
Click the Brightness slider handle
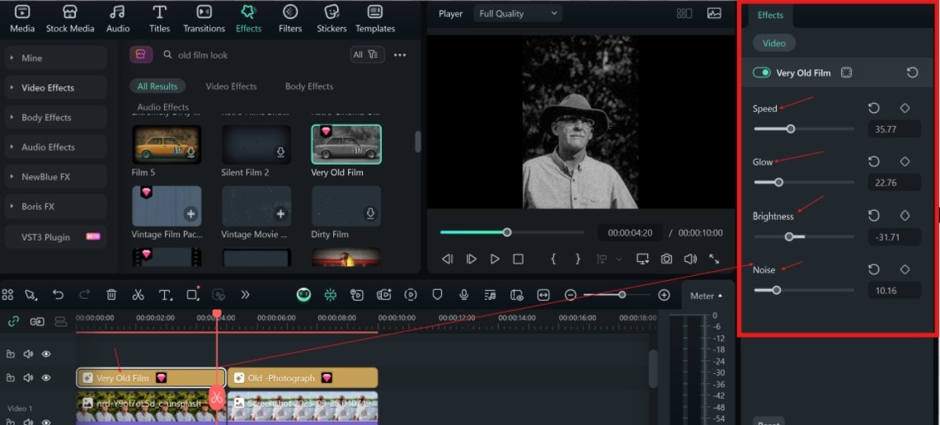click(789, 236)
